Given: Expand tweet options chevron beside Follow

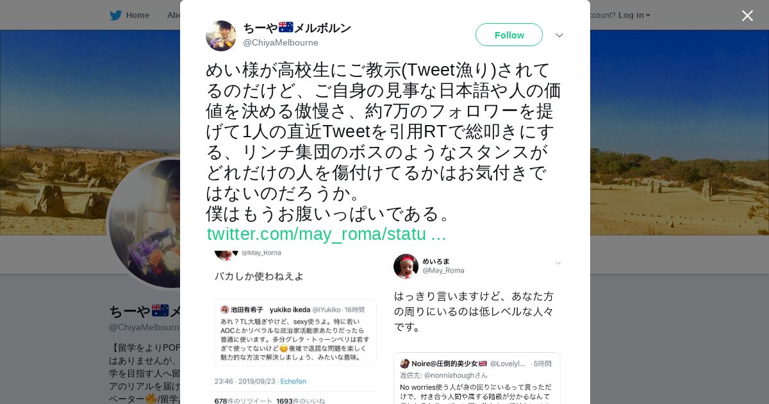Looking at the screenshot, I should click(559, 35).
